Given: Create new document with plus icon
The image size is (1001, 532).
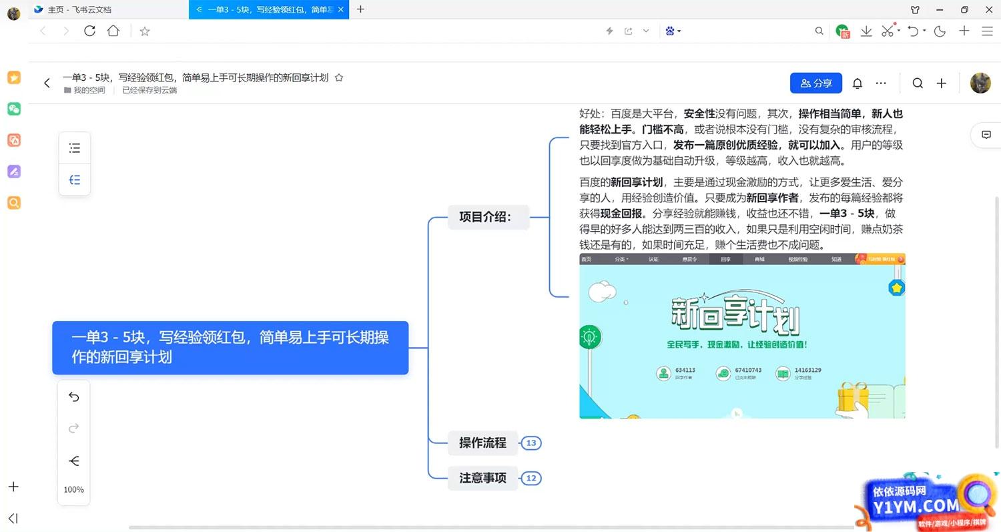Looking at the screenshot, I should pyautogui.click(x=941, y=83).
